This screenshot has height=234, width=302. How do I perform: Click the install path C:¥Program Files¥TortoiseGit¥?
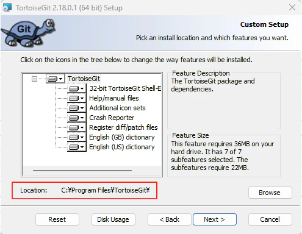106,190
